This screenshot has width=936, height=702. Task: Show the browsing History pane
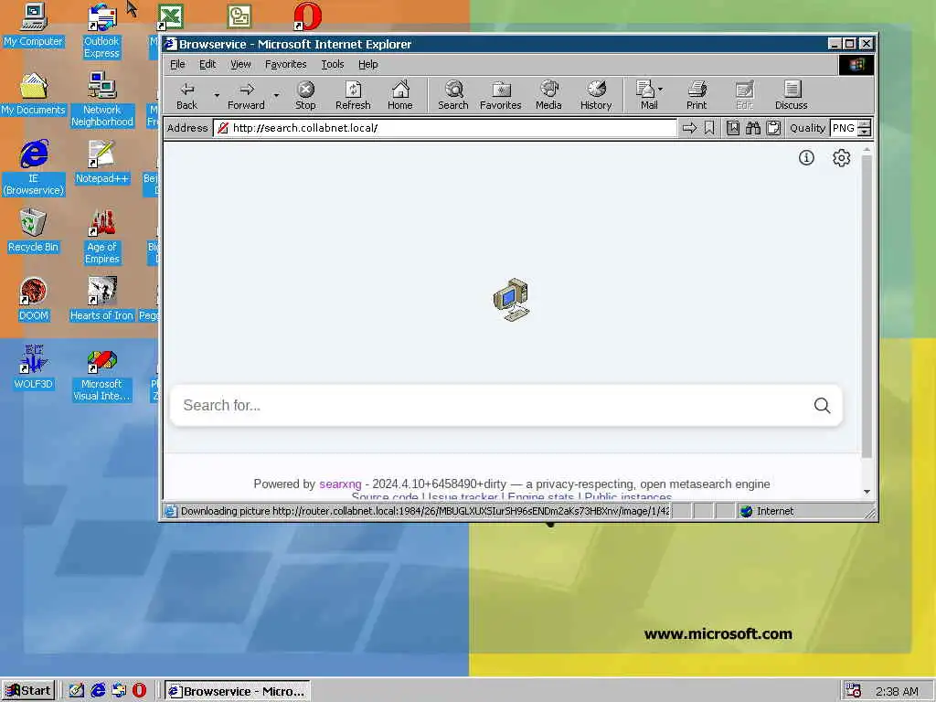pyautogui.click(x=596, y=95)
